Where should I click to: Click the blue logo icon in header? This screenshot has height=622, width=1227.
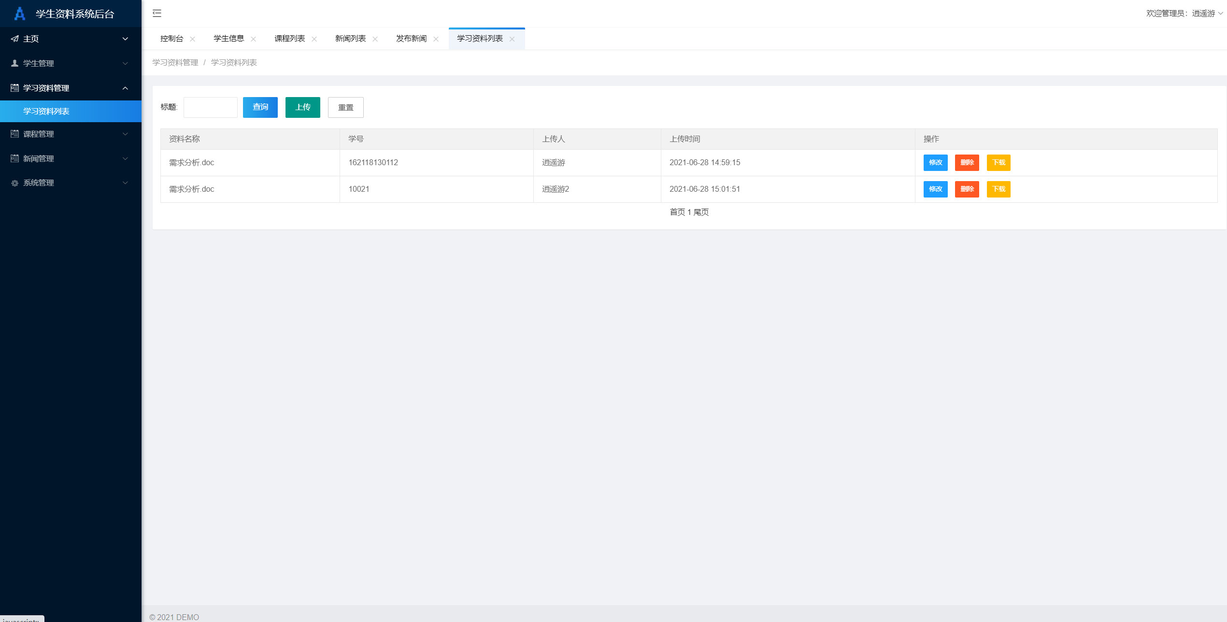[x=20, y=14]
